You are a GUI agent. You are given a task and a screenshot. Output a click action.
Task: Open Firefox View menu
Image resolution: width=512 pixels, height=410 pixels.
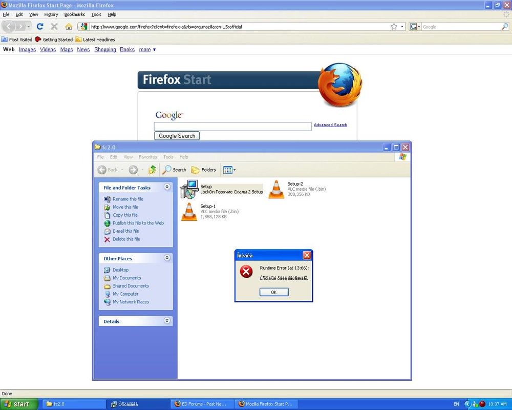(x=34, y=14)
